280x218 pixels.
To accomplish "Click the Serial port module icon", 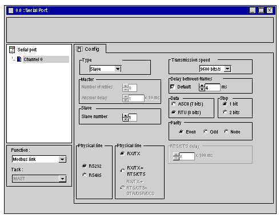I will click(x=12, y=50).
